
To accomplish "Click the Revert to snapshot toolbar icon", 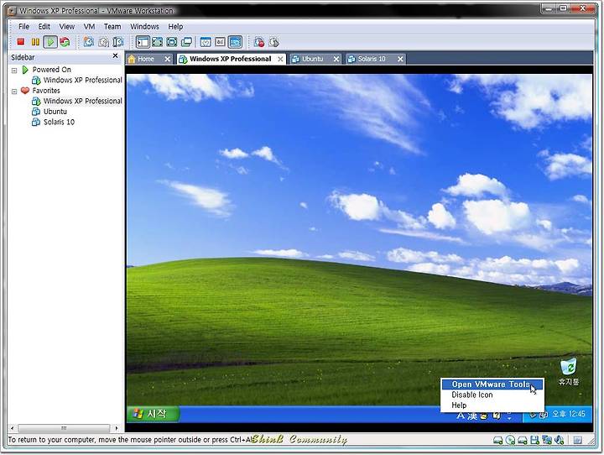I will [x=104, y=42].
